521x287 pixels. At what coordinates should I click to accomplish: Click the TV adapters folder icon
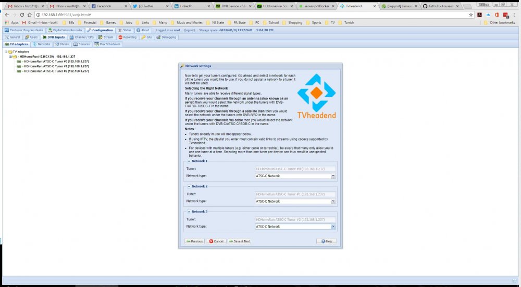(10, 52)
